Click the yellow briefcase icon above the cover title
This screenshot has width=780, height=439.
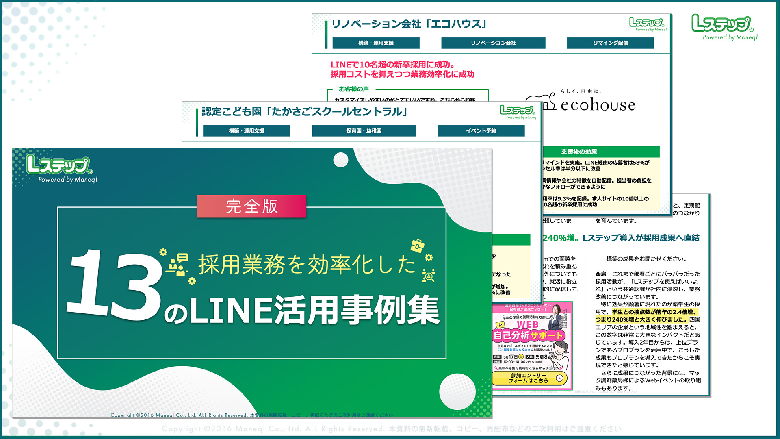coord(417,246)
